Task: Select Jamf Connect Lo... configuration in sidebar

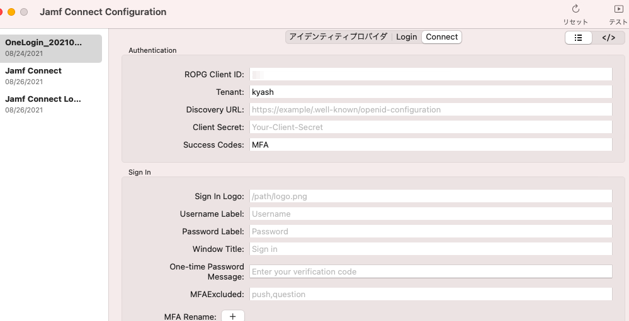Action: (x=51, y=104)
